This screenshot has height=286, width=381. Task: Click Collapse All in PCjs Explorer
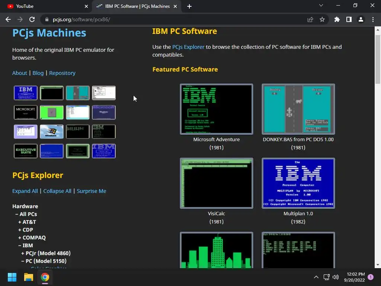57,191
